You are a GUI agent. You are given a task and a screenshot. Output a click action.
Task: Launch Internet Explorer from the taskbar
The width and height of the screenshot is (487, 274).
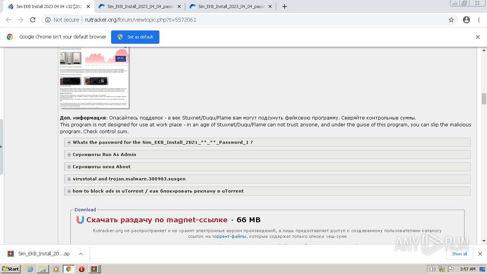(x=30, y=269)
